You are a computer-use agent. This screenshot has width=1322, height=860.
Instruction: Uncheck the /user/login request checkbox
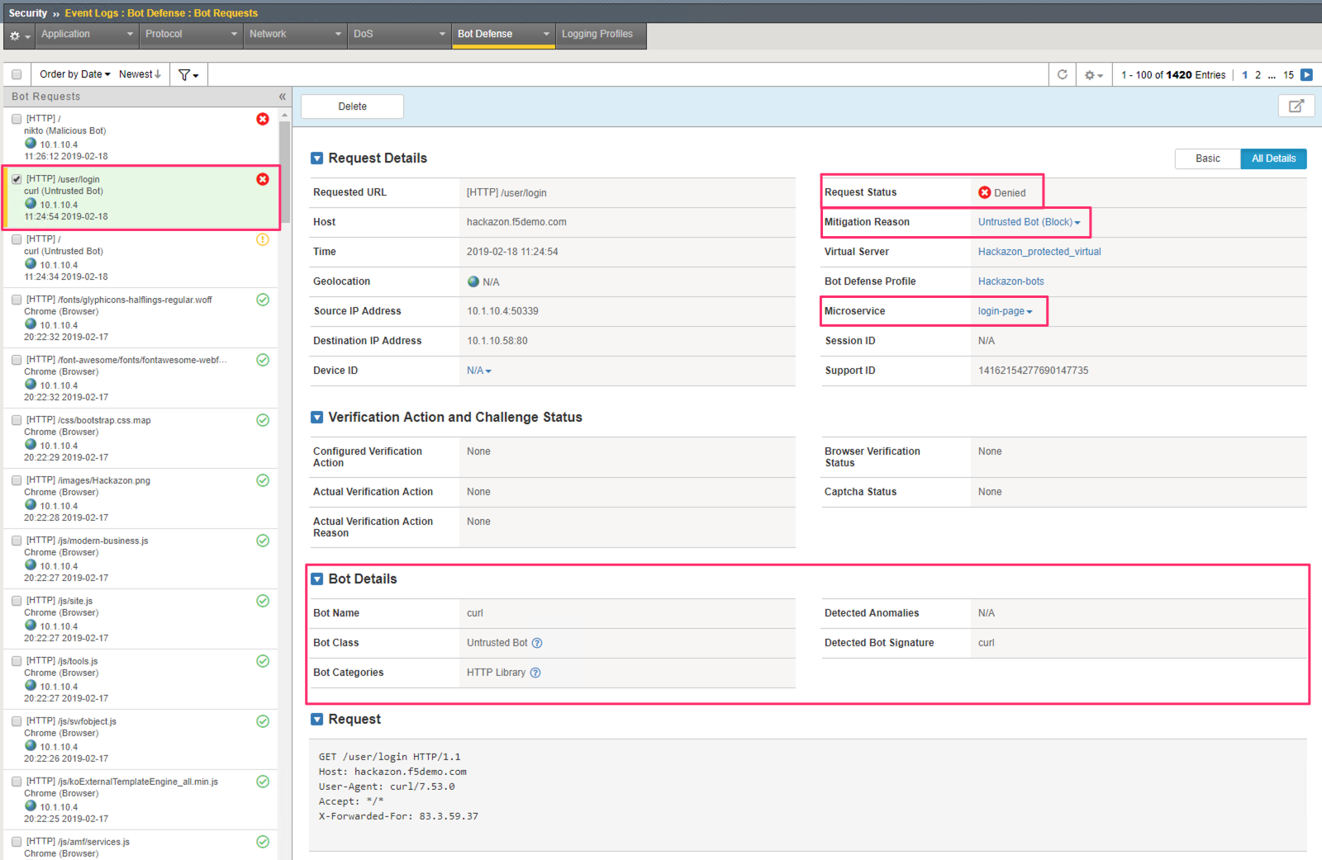pyautogui.click(x=17, y=179)
